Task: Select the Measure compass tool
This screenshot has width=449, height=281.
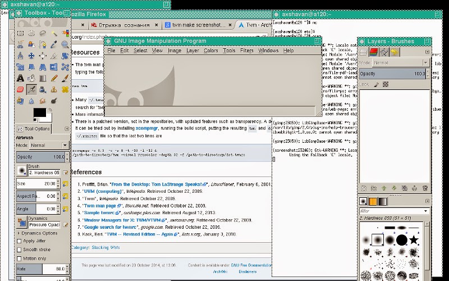Action: point(20,56)
